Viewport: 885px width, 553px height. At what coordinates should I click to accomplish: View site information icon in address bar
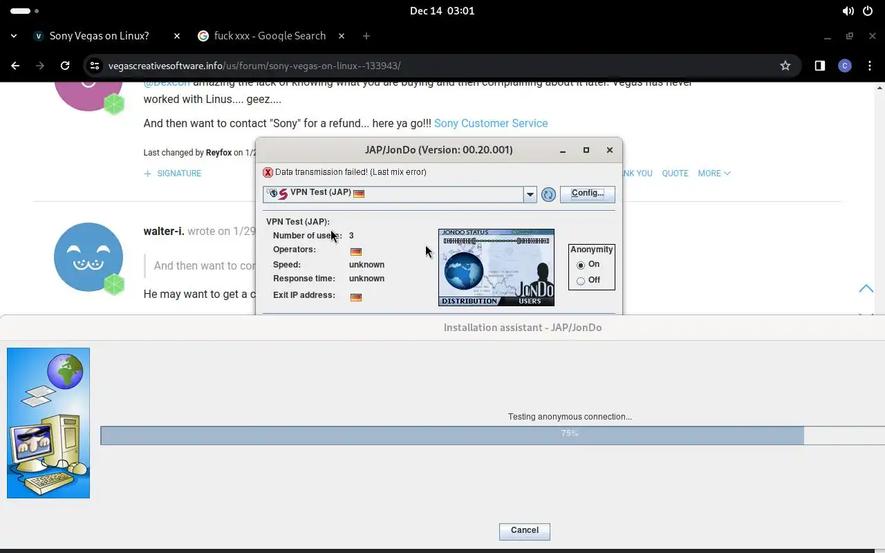[x=95, y=66]
